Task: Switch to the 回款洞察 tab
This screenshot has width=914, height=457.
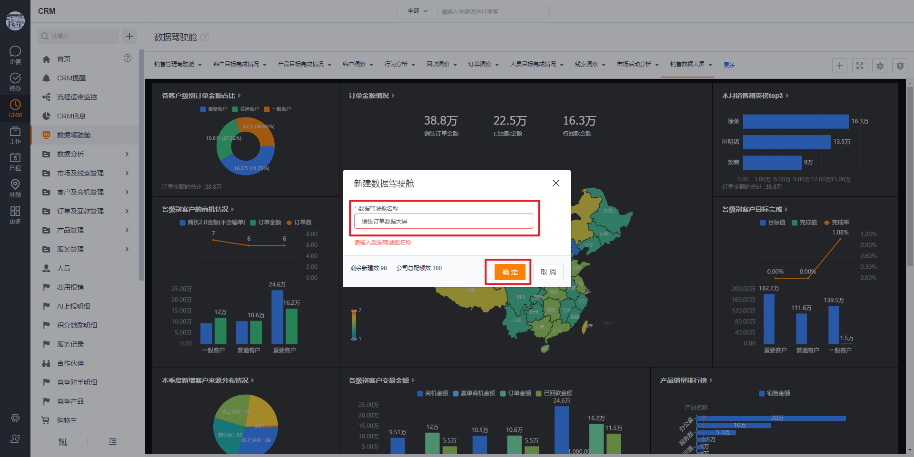Action: point(441,64)
